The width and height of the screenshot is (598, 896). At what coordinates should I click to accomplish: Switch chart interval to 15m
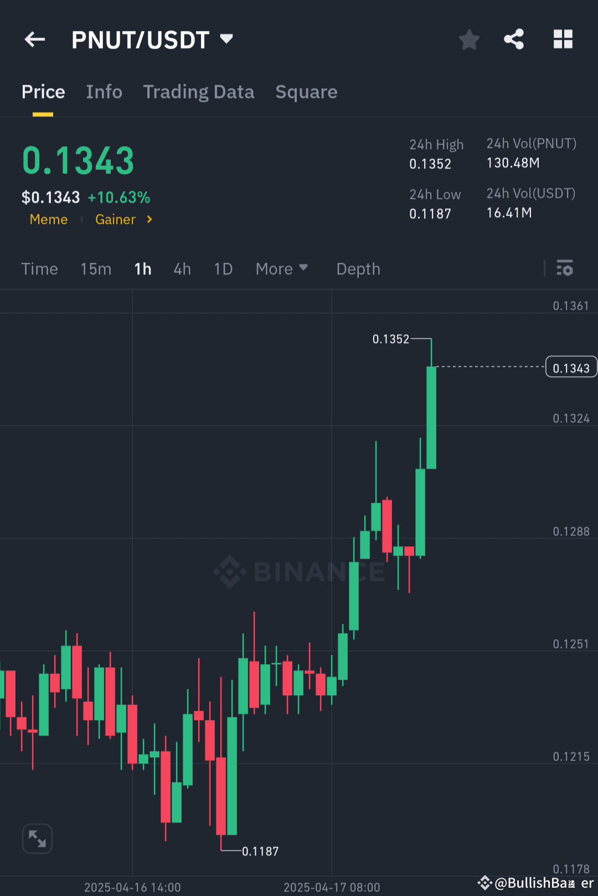[95, 268]
